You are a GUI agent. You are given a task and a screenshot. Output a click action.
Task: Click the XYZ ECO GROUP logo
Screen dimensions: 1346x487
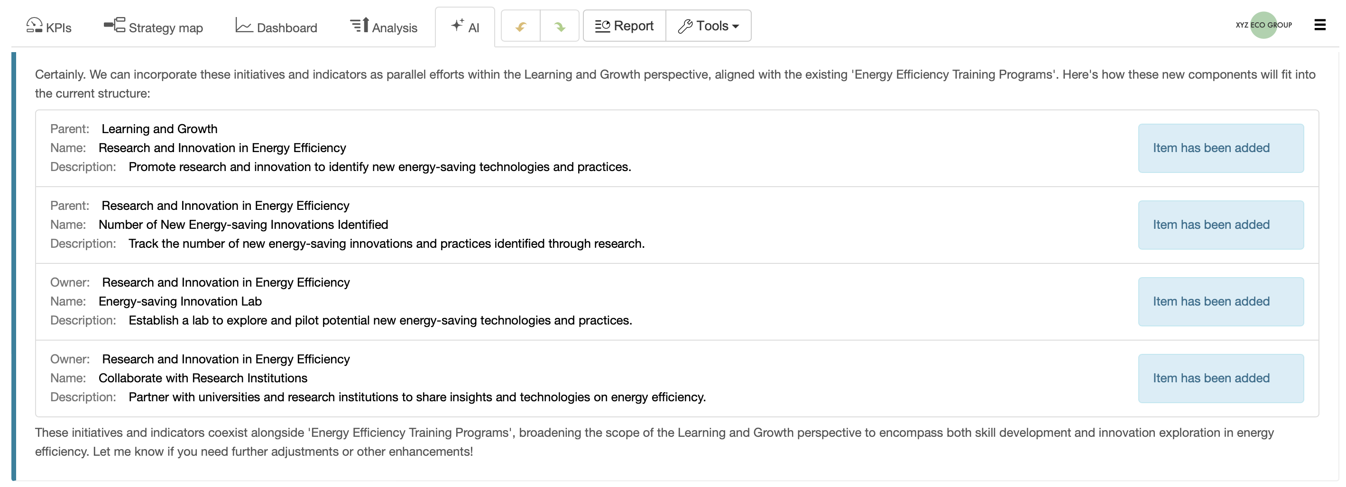[1264, 25]
